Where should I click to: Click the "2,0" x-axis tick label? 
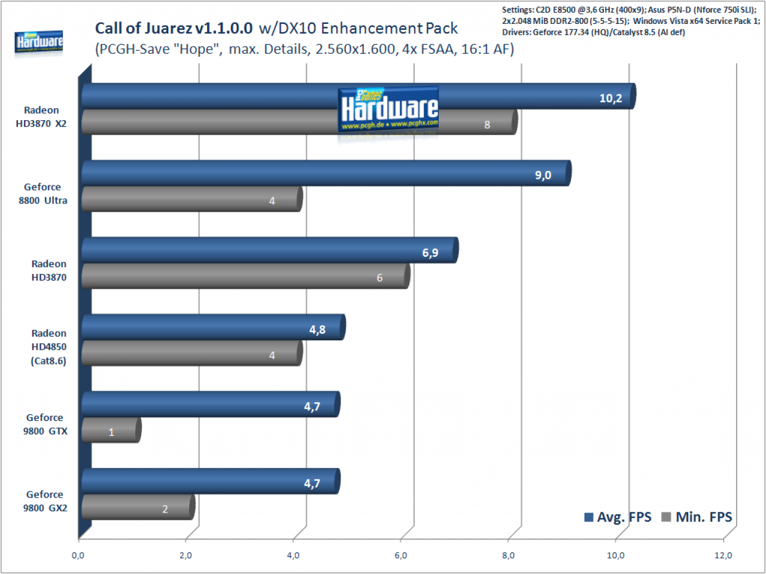[186, 555]
